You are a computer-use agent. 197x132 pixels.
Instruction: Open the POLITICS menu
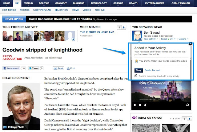click(x=44, y=3)
